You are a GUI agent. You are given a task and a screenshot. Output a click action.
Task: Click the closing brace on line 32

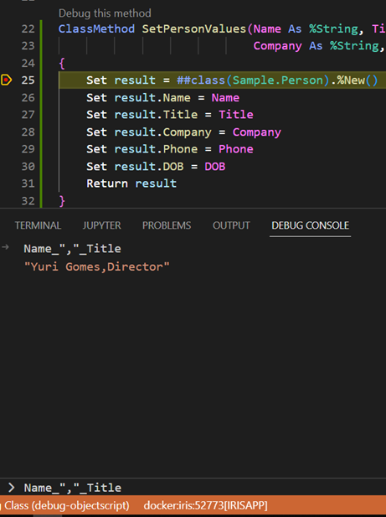click(62, 200)
